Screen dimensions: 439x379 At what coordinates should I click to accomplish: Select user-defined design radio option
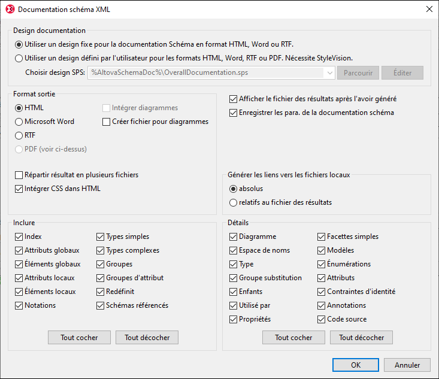(x=19, y=59)
